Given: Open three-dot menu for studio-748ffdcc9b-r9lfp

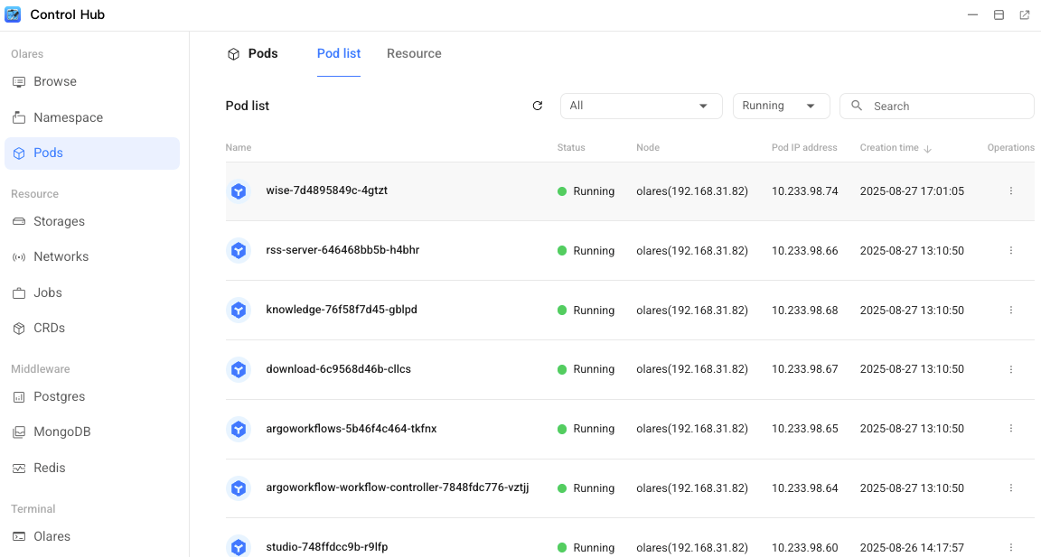Looking at the screenshot, I should (x=1010, y=547).
